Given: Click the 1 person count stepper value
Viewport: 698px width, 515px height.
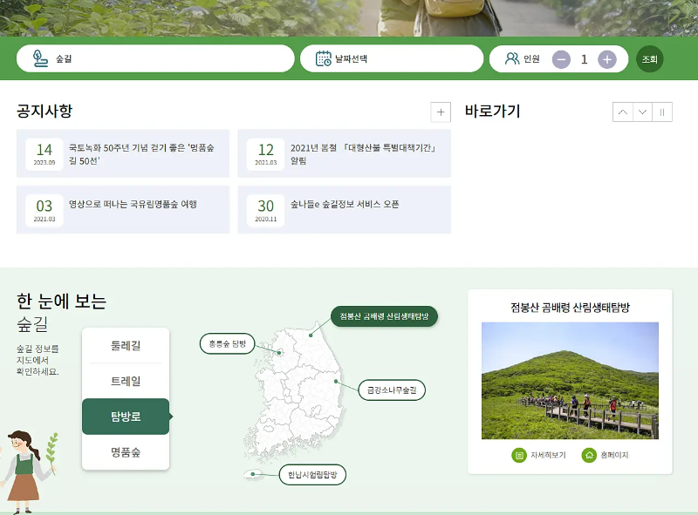Looking at the screenshot, I should 583,58.
